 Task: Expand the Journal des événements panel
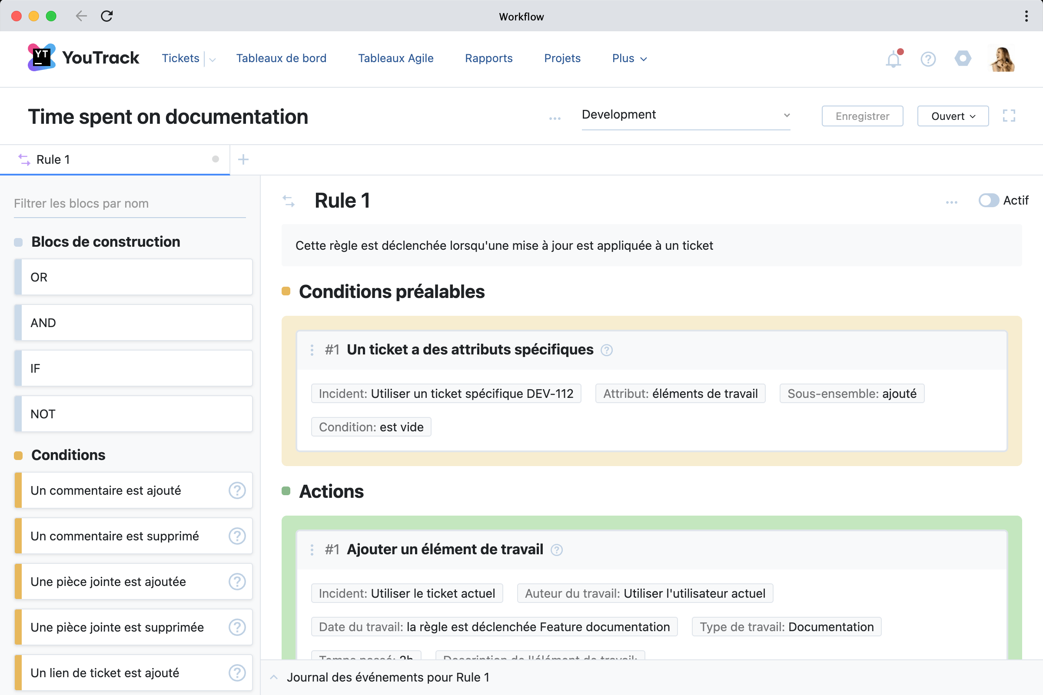274,677
